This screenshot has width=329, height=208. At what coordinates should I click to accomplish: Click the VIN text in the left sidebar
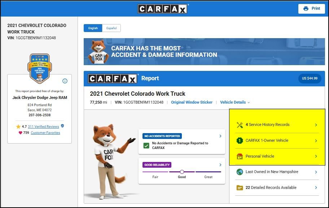32,38
